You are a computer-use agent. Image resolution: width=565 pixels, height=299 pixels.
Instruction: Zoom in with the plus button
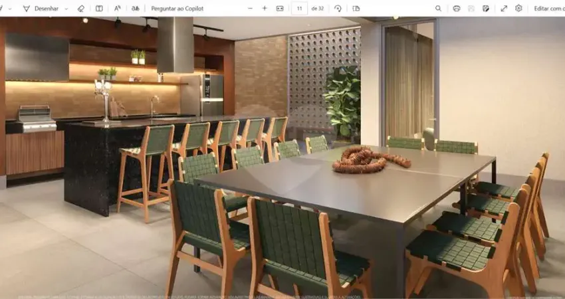[x=265, y=9]
